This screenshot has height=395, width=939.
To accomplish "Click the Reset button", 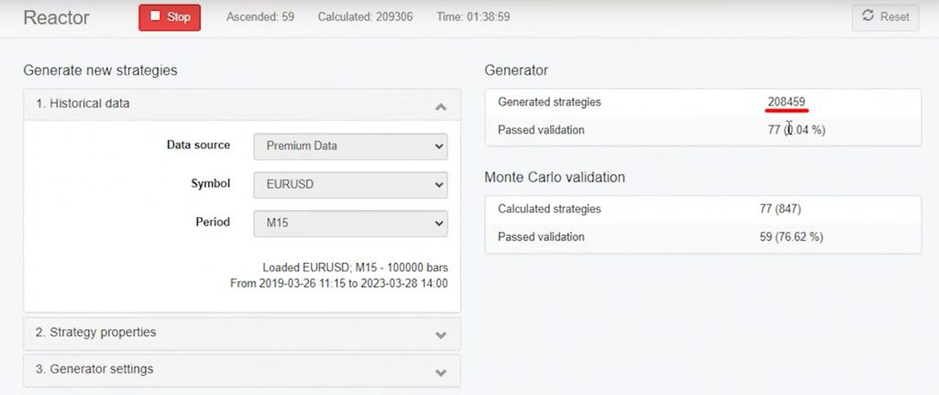I will tap(885, 17).
